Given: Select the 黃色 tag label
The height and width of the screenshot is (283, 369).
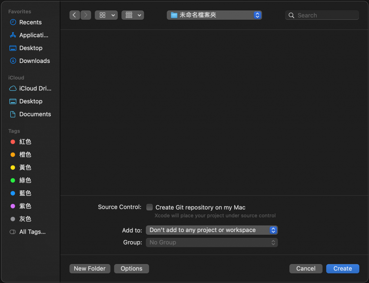Looking at the screenshot, I should [25, 168].
